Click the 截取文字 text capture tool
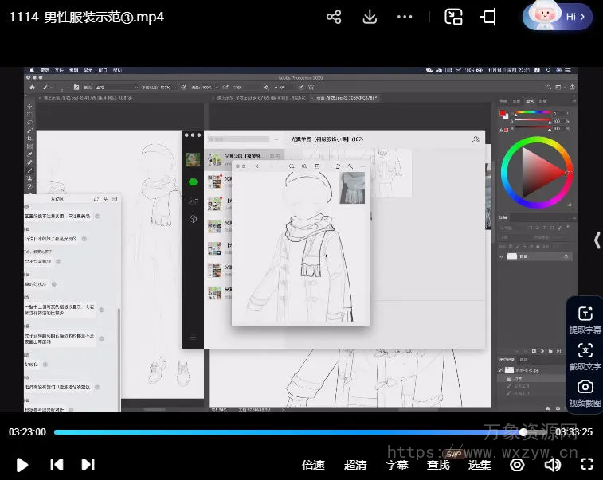 (585, 356)
